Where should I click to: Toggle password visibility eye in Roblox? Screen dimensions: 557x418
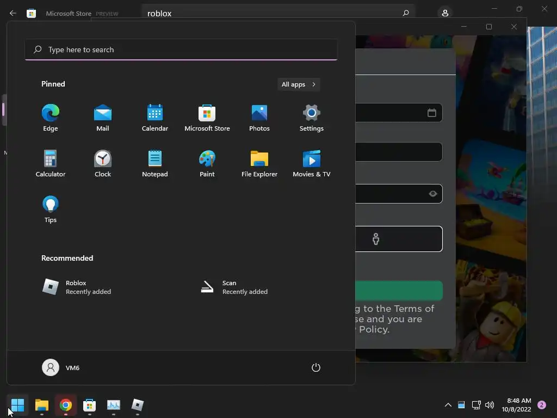click(x=432, y=194)
